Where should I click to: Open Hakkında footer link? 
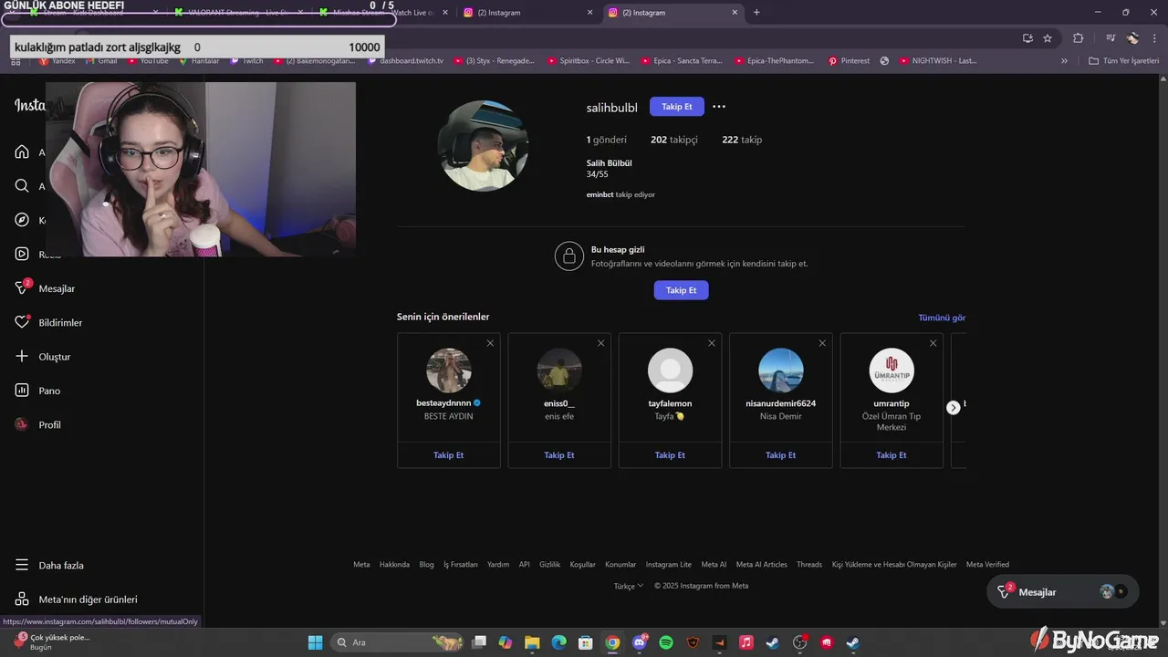[394, 564]
